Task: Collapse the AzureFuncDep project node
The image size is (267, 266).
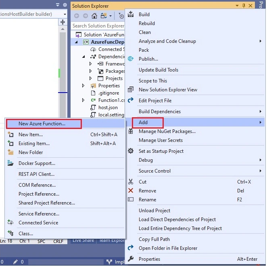Action: click(x=77, y=42)
